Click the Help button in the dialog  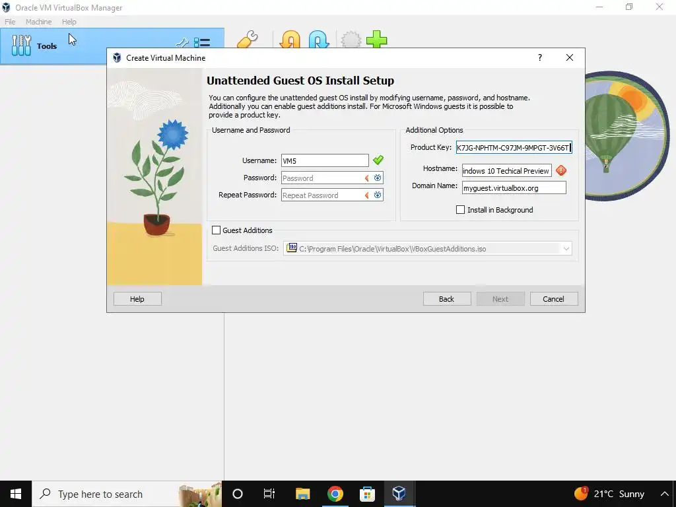(x=137, y=299)
